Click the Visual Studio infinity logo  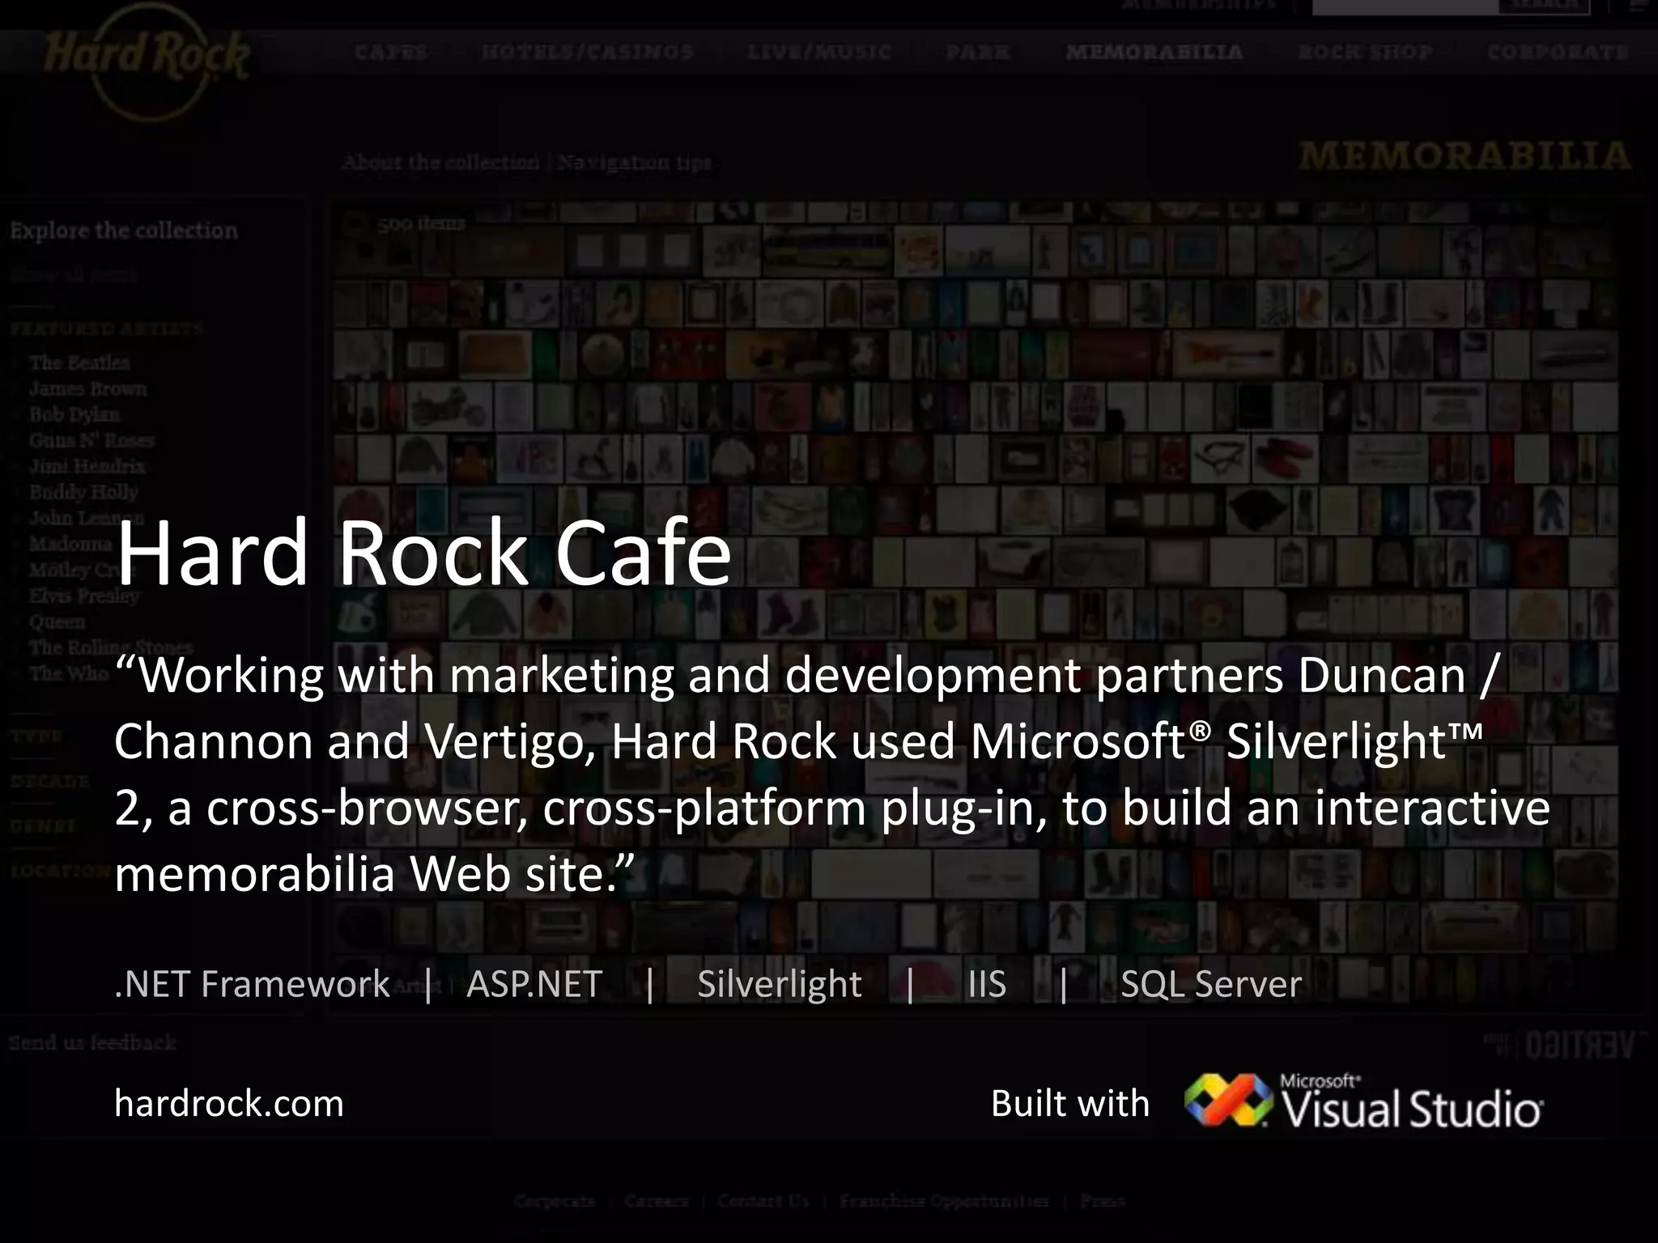[1227, 1101]
